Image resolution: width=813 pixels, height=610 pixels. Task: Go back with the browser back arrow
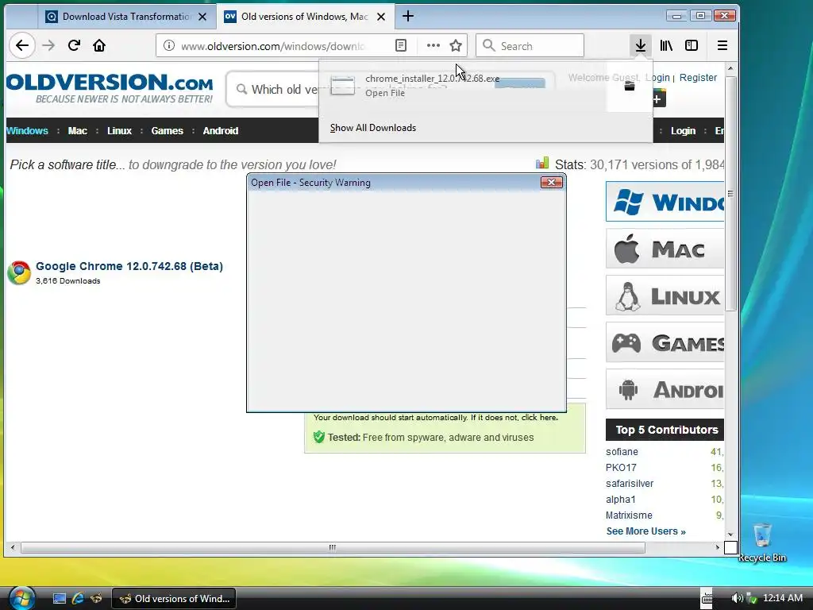pos(21,45)
